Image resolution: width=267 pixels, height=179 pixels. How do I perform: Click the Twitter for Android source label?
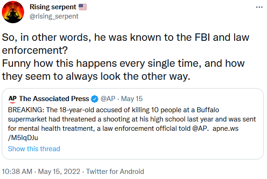(x=115, y=172)
